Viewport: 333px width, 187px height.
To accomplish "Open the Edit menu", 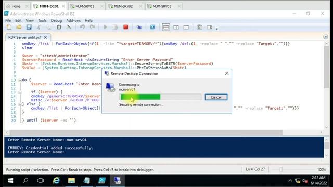I will [x=18, y=21].
